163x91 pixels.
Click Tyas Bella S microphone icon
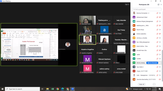tap(157, 67)
